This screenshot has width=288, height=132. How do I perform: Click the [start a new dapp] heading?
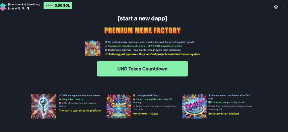click(x=143, y=18)
